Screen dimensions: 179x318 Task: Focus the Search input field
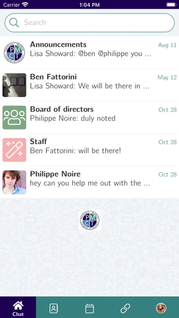click(x=90, y=23)
